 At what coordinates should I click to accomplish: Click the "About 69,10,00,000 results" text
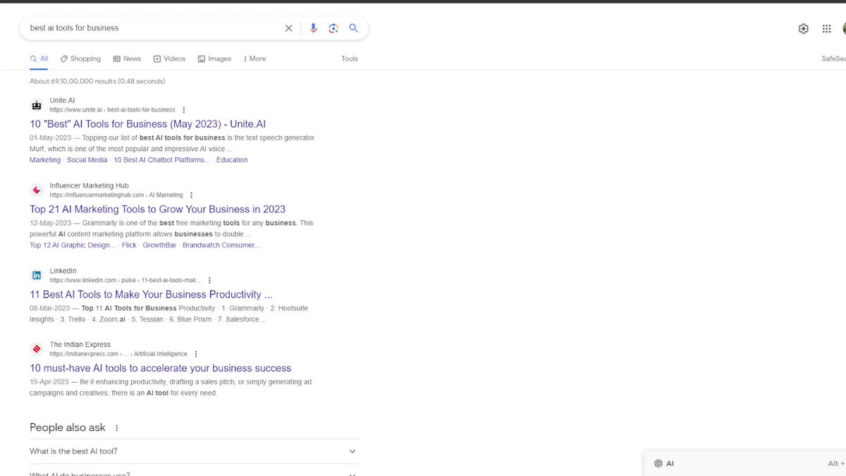pyautogui.click(x=97, y=81)
